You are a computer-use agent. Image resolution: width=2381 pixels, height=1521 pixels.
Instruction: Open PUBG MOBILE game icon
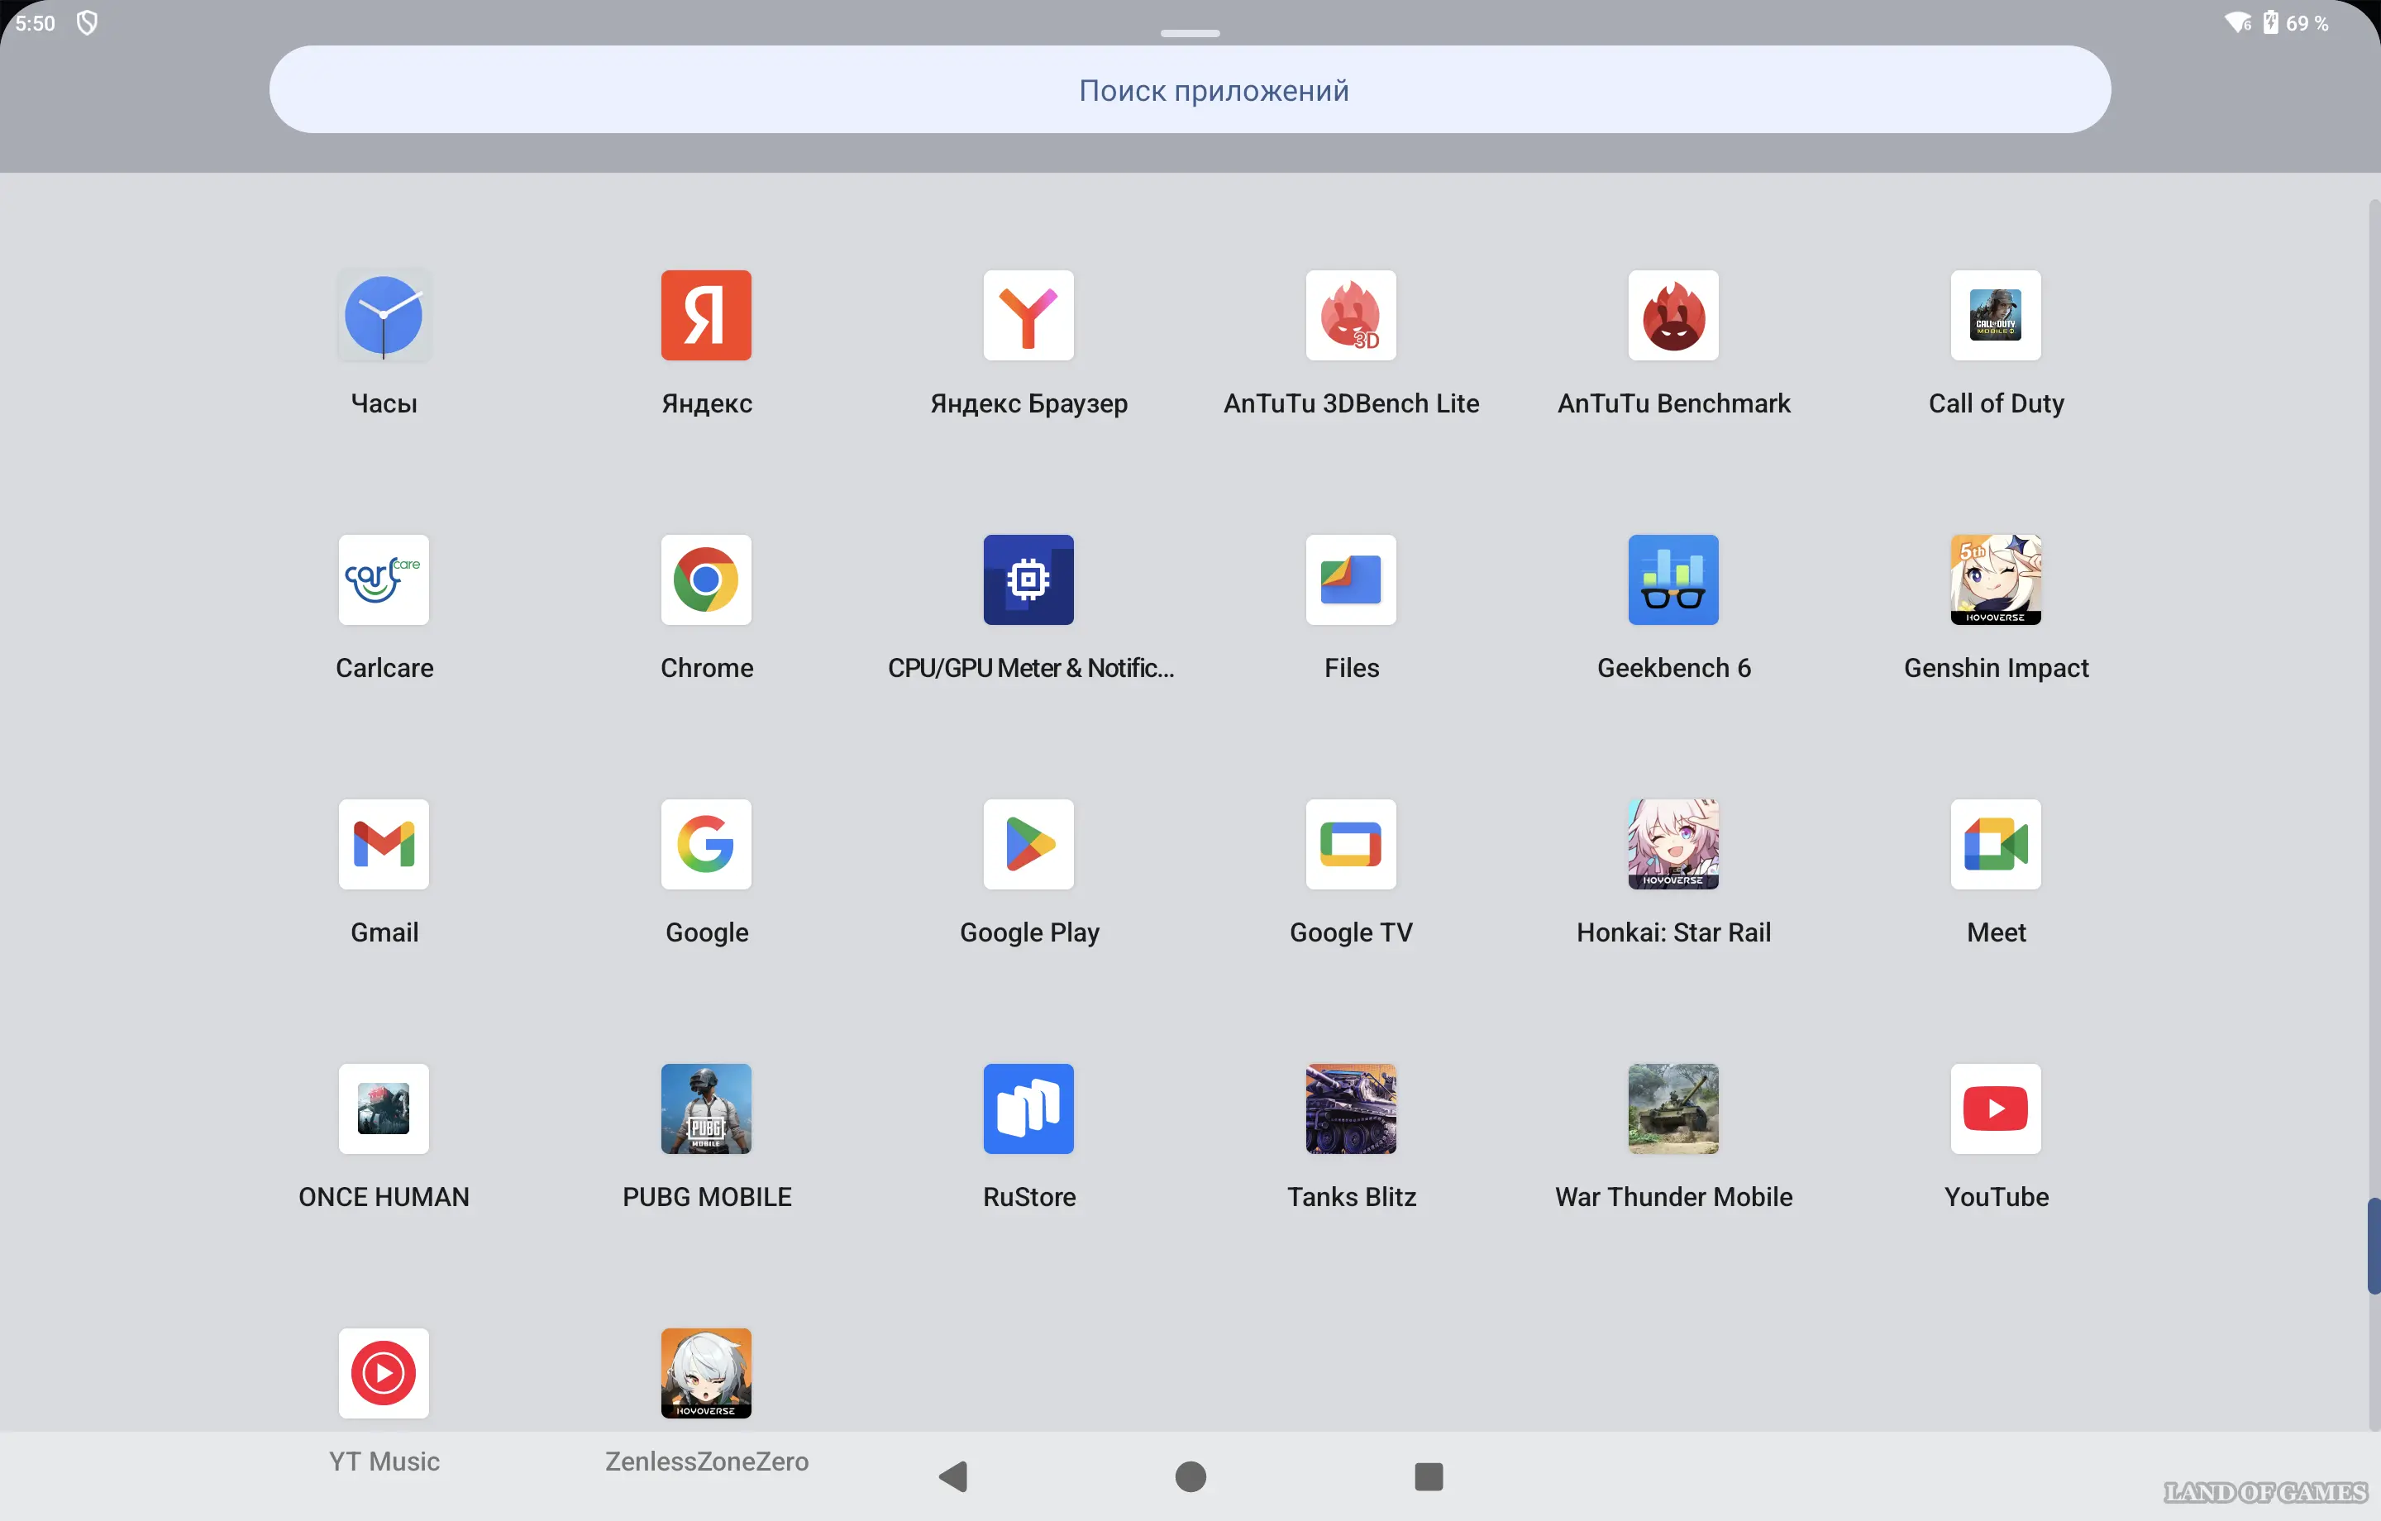[706, 1109]
